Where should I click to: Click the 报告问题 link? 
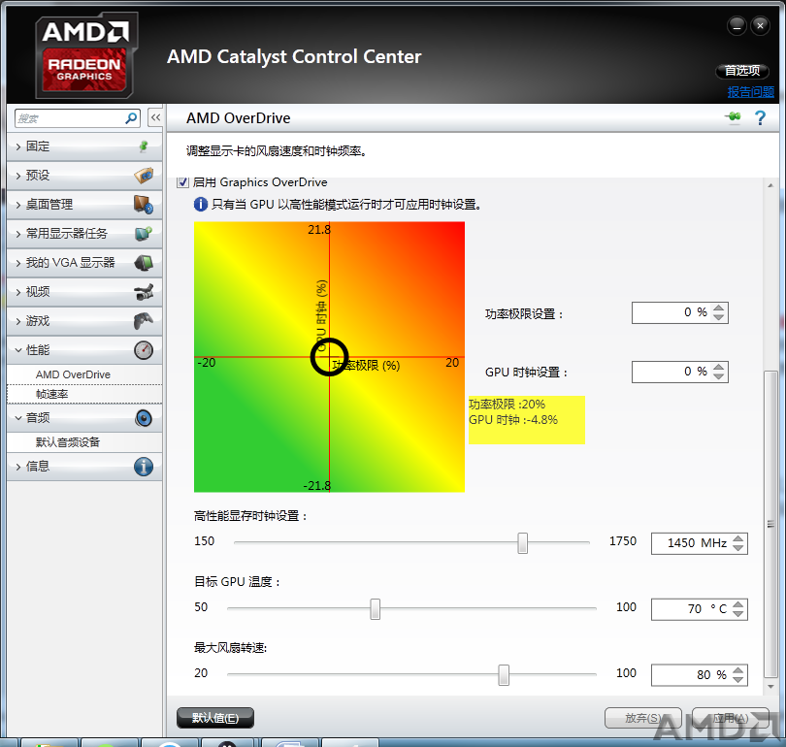point(750,92)
